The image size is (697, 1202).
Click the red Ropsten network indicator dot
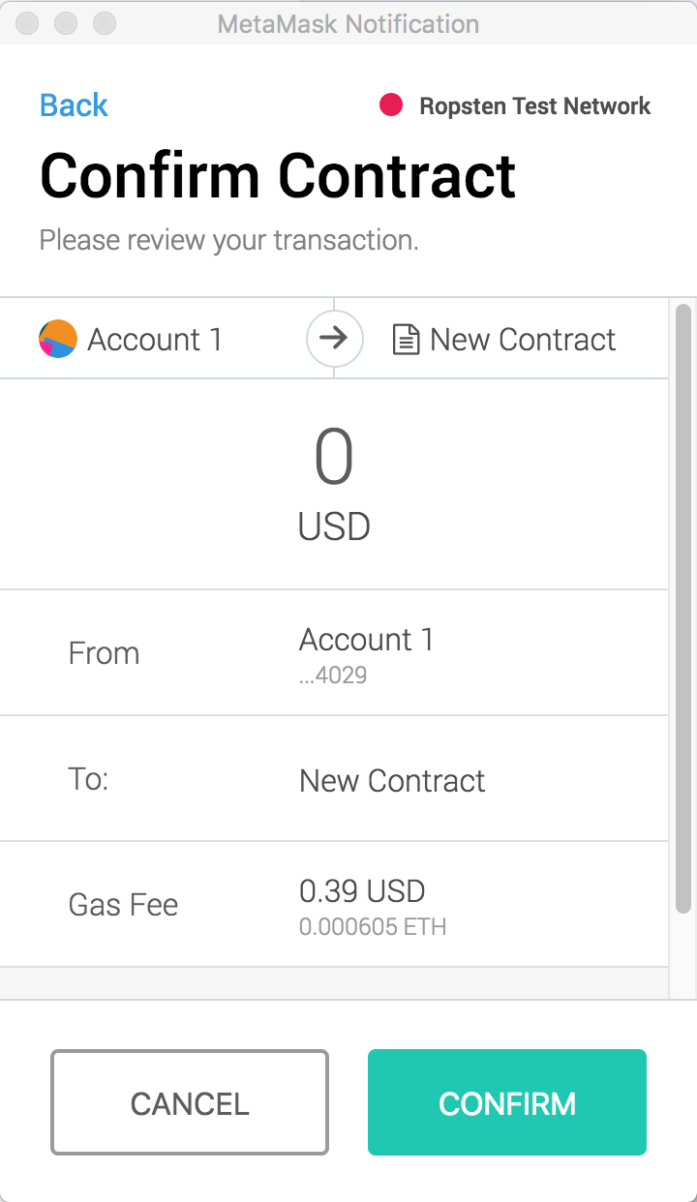point(391,105)
